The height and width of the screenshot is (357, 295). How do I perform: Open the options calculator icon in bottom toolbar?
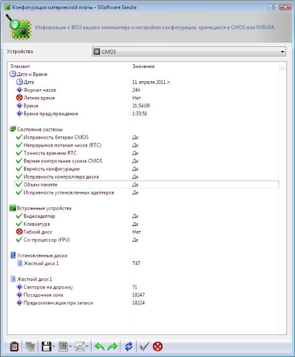tap(14, 347)
